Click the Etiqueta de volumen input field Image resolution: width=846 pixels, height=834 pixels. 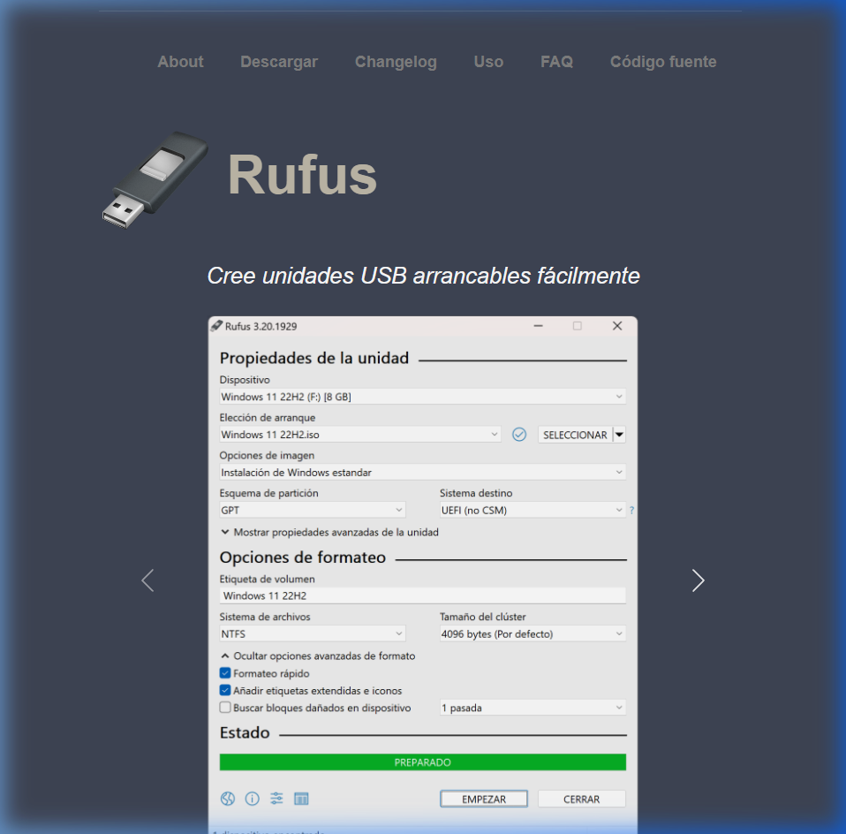point(422,595)
